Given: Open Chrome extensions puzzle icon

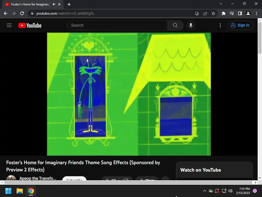Looking at the screenshot, I should (223, 13).
